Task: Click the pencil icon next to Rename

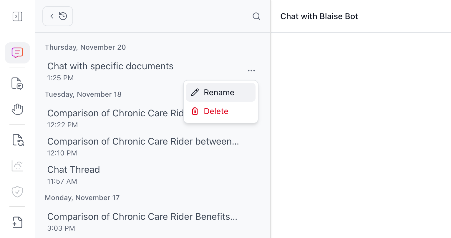Action: click(195, 92)
